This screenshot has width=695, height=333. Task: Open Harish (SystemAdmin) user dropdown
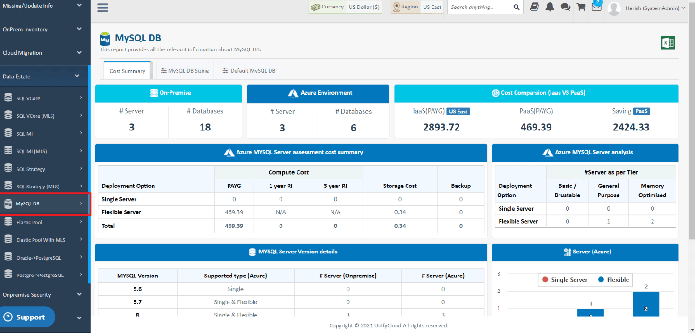(x=655, y=8)
